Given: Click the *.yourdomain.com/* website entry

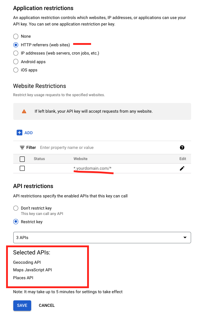Looking at the screenshot, I should (x=92, y=168).
